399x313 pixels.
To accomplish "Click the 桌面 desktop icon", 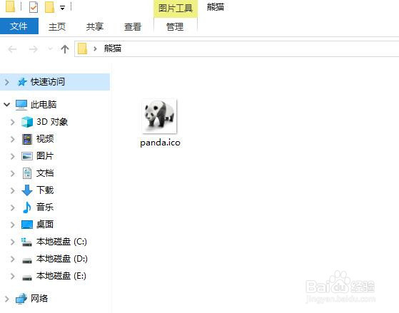I will 27,225.
